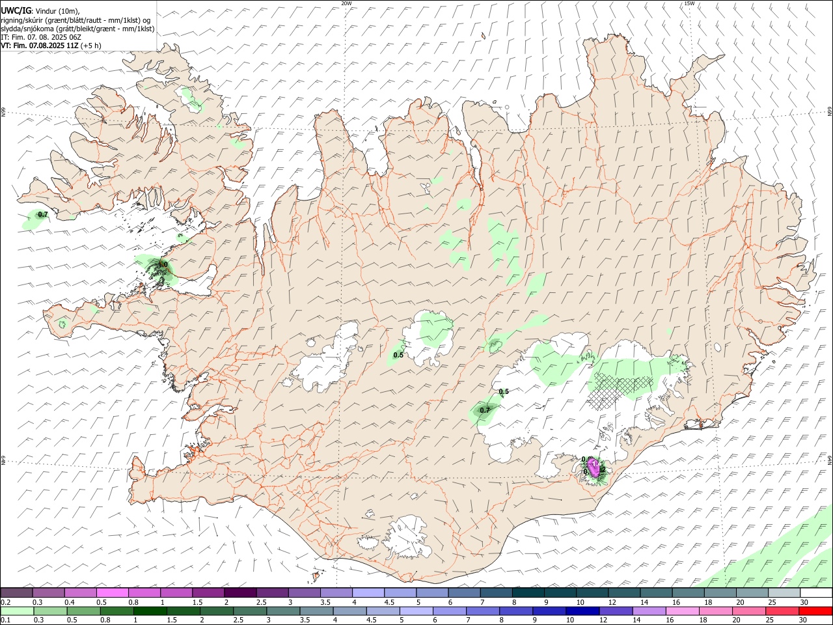
Task: Select the light grey 25 mm snow swatch
Action: click(784, 593)
